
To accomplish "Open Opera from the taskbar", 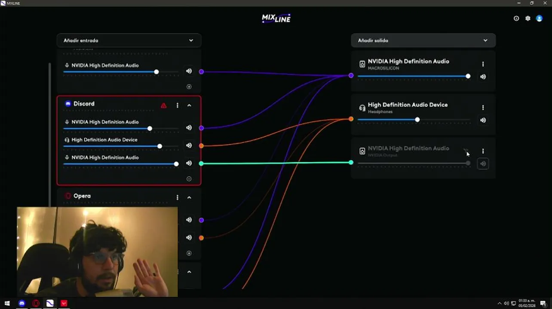I will (36, 303).
